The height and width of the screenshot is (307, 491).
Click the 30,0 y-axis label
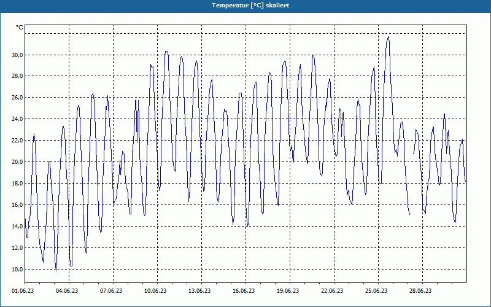point(17,55)
